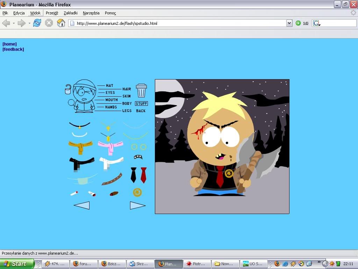Reload the current page
The height and width of the screenshot is (269, 358).
point(37,23)
